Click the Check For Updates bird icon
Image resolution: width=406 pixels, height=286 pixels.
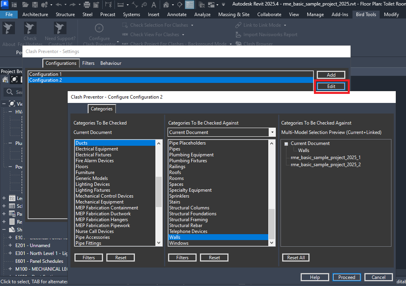tap(30, 29)
